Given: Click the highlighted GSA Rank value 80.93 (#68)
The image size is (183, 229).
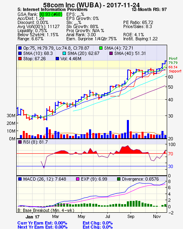Looking at the screenshot, I should pyautogui.click(x=51, y=14).
